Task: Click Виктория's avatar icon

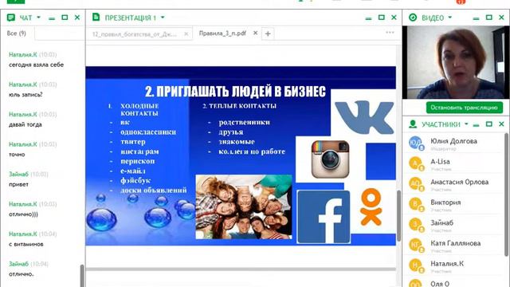Action: [x=416, y=205]
